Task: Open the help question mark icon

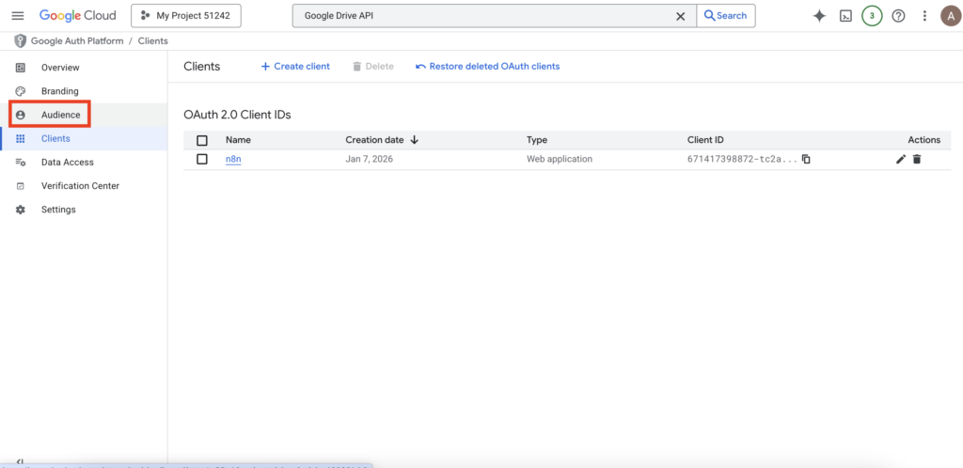Action: coord(898,16)
